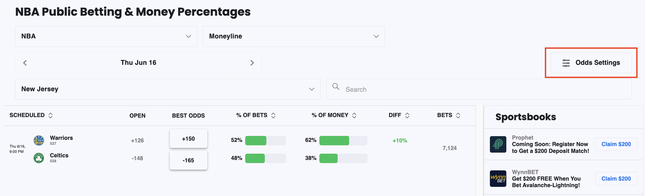This screenshot has height=196, width=645.
Task: Click the Celtics team logo
Action: (x=39, y=158)
